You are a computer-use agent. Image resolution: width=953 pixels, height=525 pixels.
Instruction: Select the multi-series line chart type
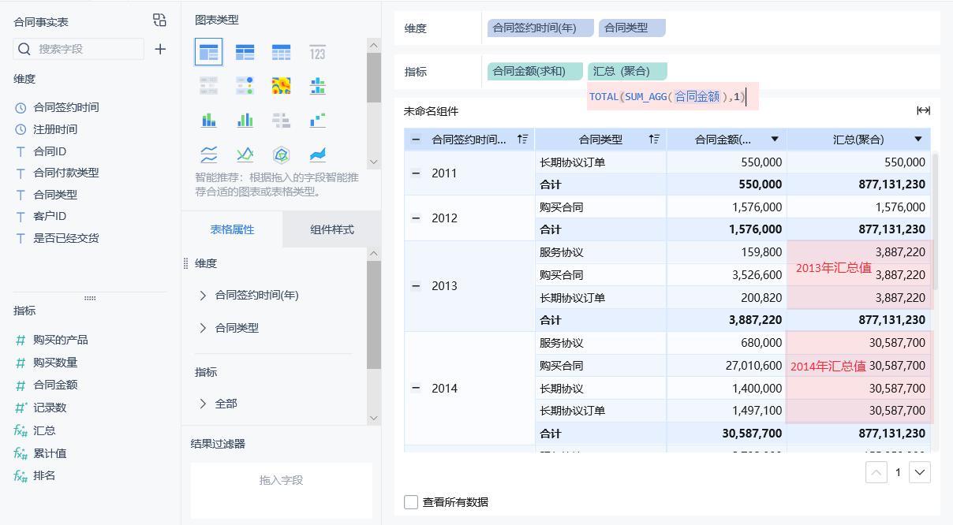tap(245, 154)
